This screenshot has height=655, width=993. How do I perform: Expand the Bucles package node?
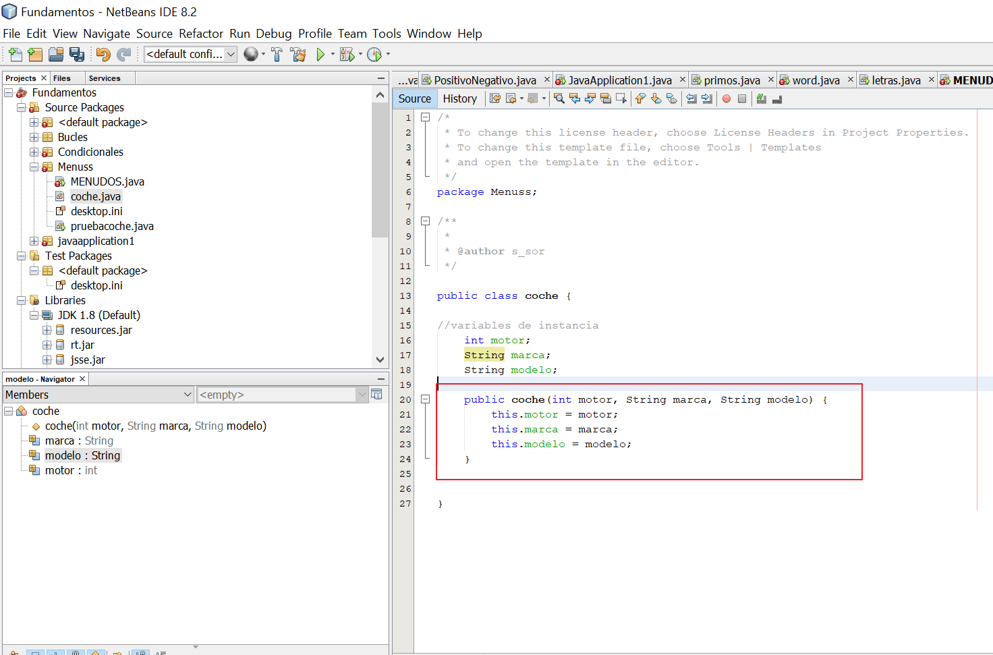(x=34, y=137)
